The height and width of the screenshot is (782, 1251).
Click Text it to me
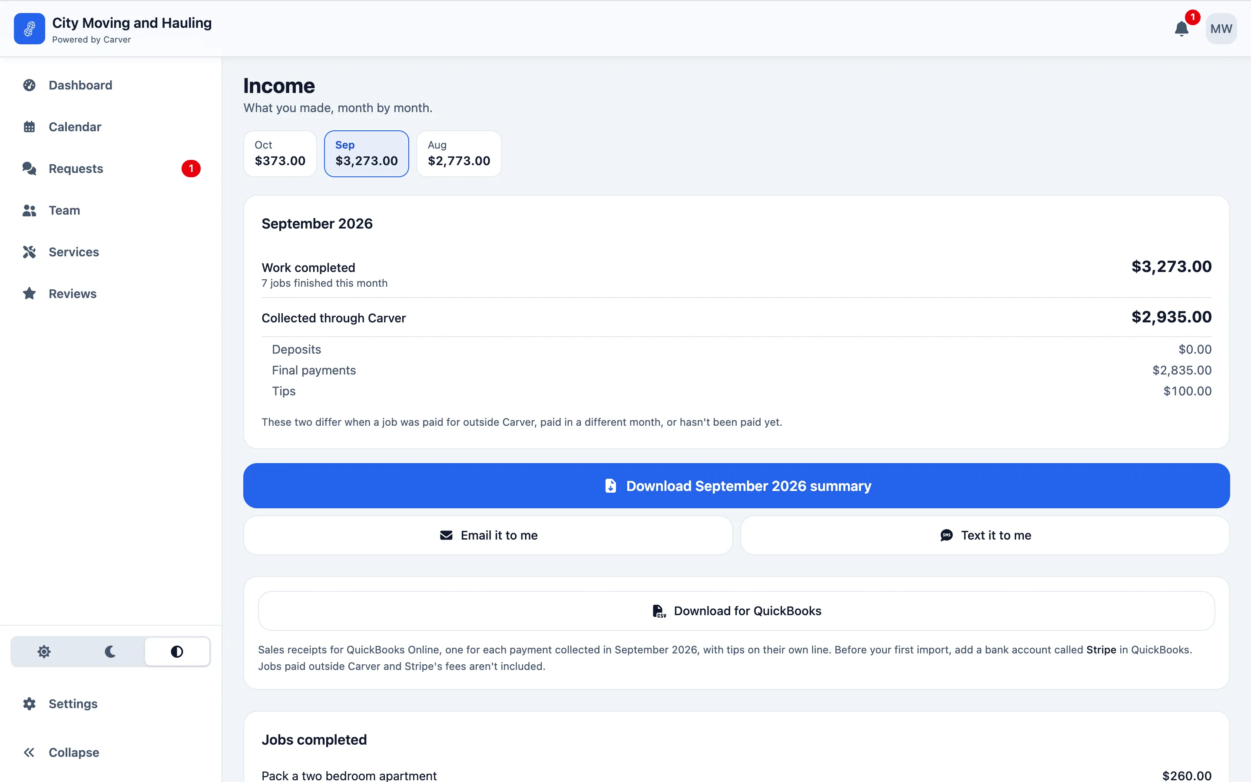pyautogui.click(x=985, y=535)
